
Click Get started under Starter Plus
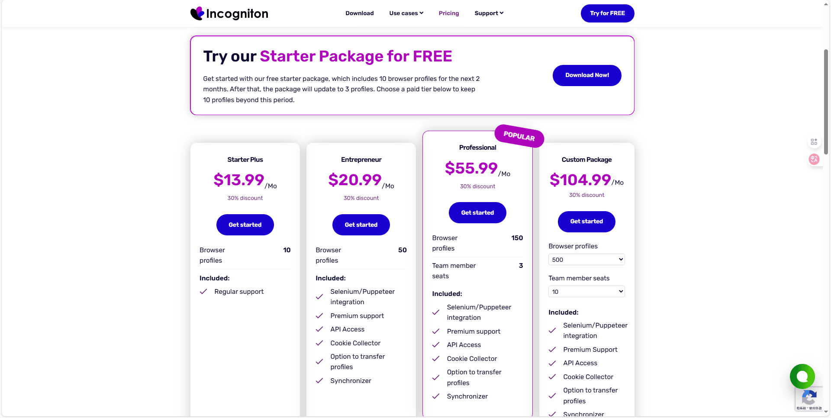click(245, 225)
